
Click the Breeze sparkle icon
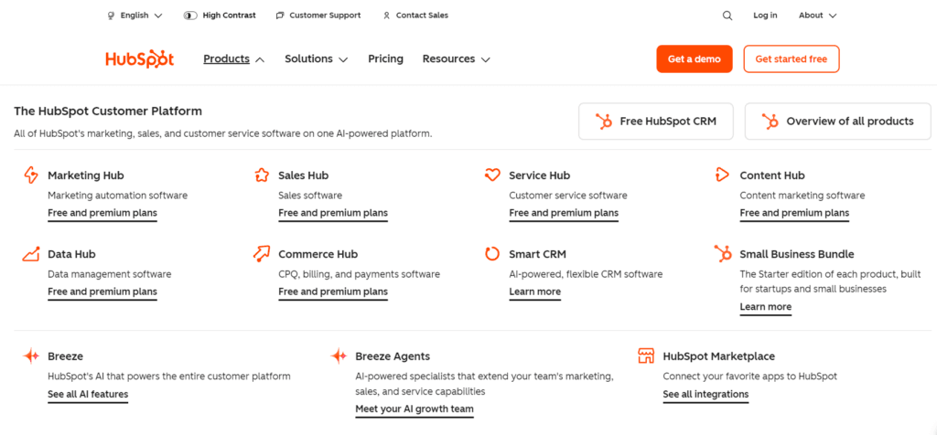click(x=31, y=356)
